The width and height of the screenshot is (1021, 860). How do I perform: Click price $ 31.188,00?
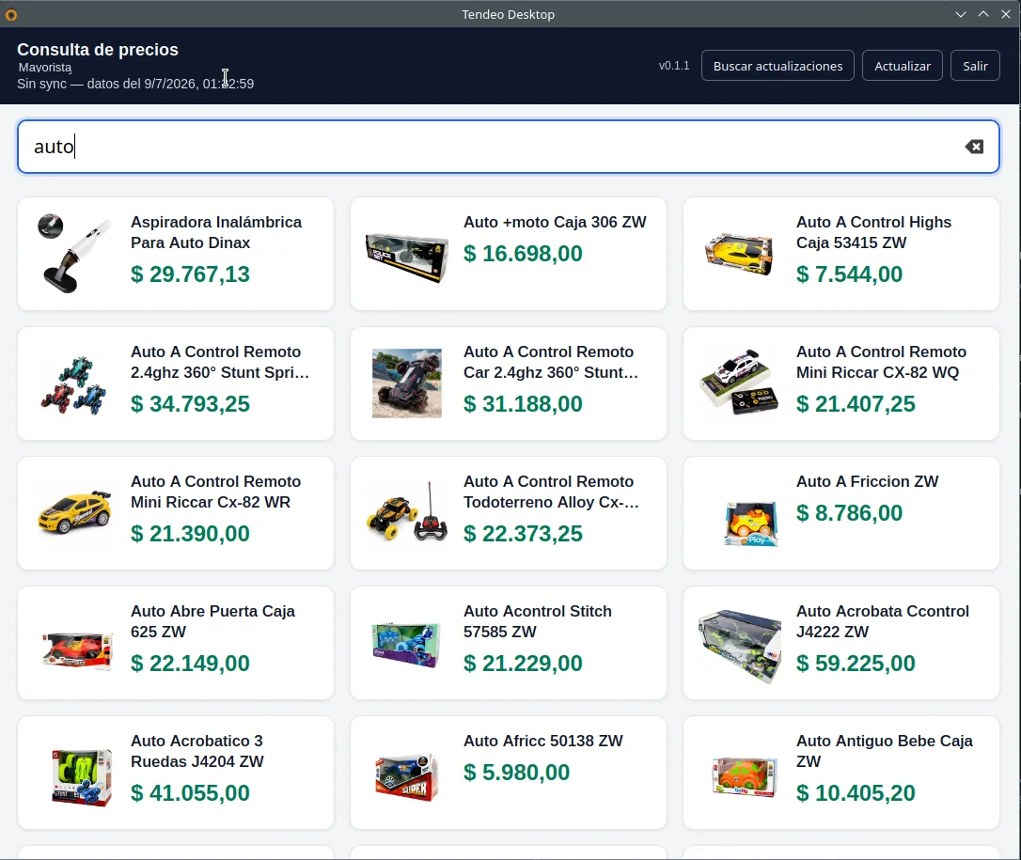click(x=523, y=403)
